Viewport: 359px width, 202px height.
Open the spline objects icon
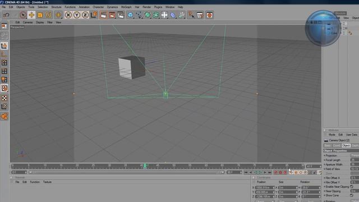pyautogui.click(x=139, y=15)
